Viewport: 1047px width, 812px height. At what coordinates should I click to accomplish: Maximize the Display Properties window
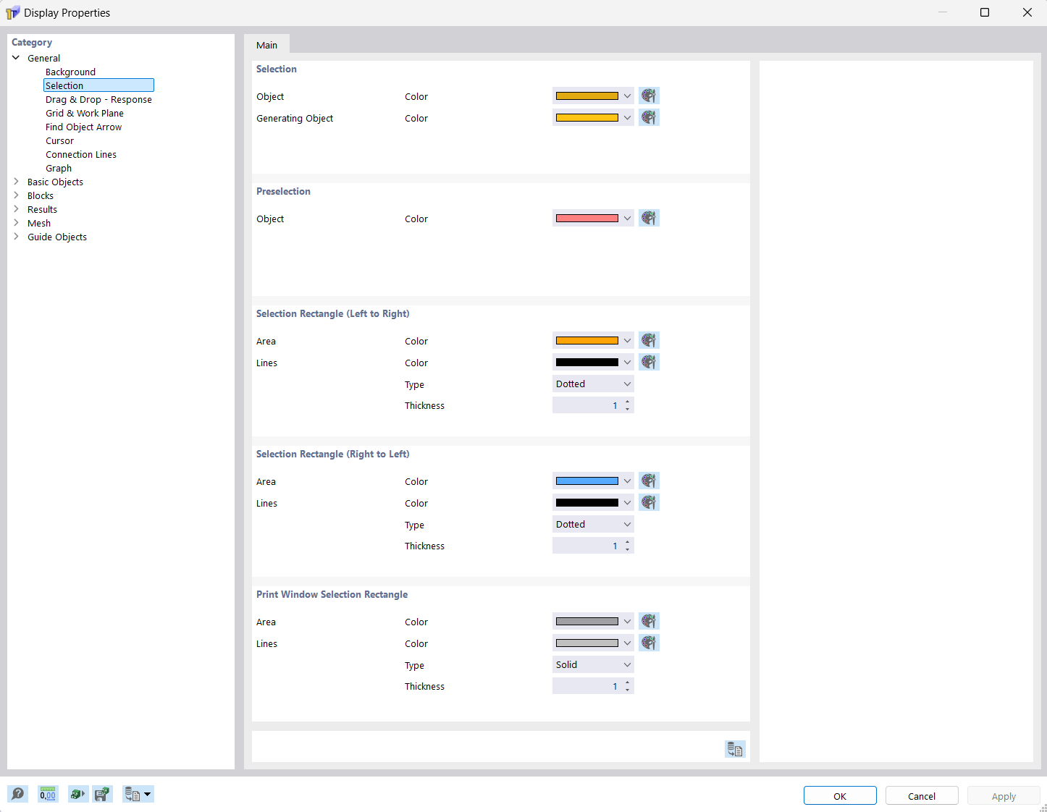(x=985, y=12)
